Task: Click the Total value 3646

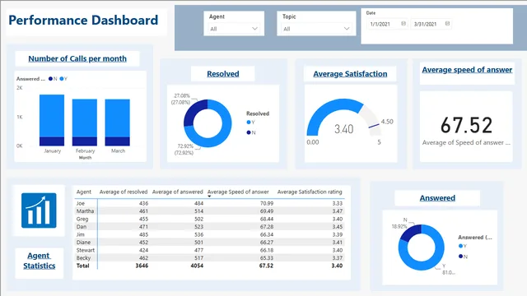Action: [x=142, y=266]
